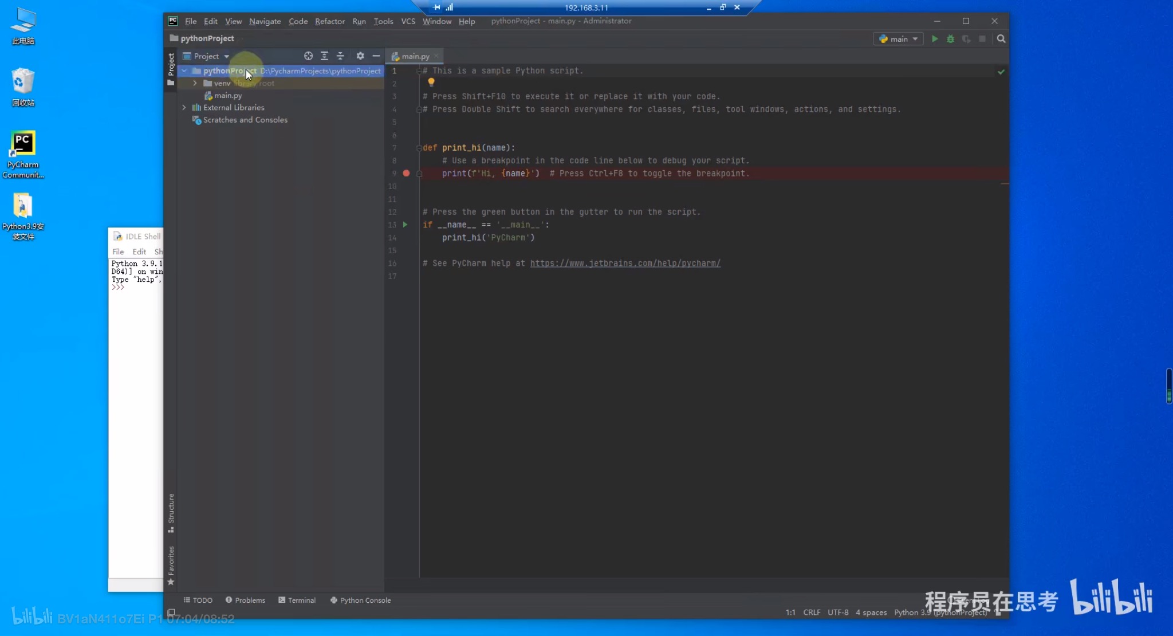Expand the venv folder
Screen dimensions: 1173x636
pyautogui.click(x=195, y=83)
